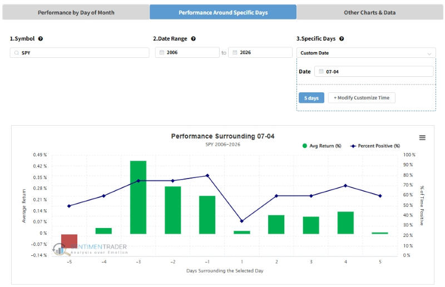Click the 100 % right axis label
The height and width of the screenshot is (287, 445).
(x=409, y=155)
